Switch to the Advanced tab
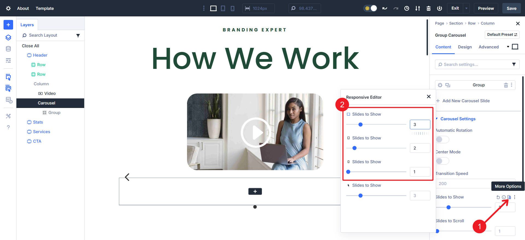Image resolution: width=525 pixels, height=240 pixels. [488, 47]
